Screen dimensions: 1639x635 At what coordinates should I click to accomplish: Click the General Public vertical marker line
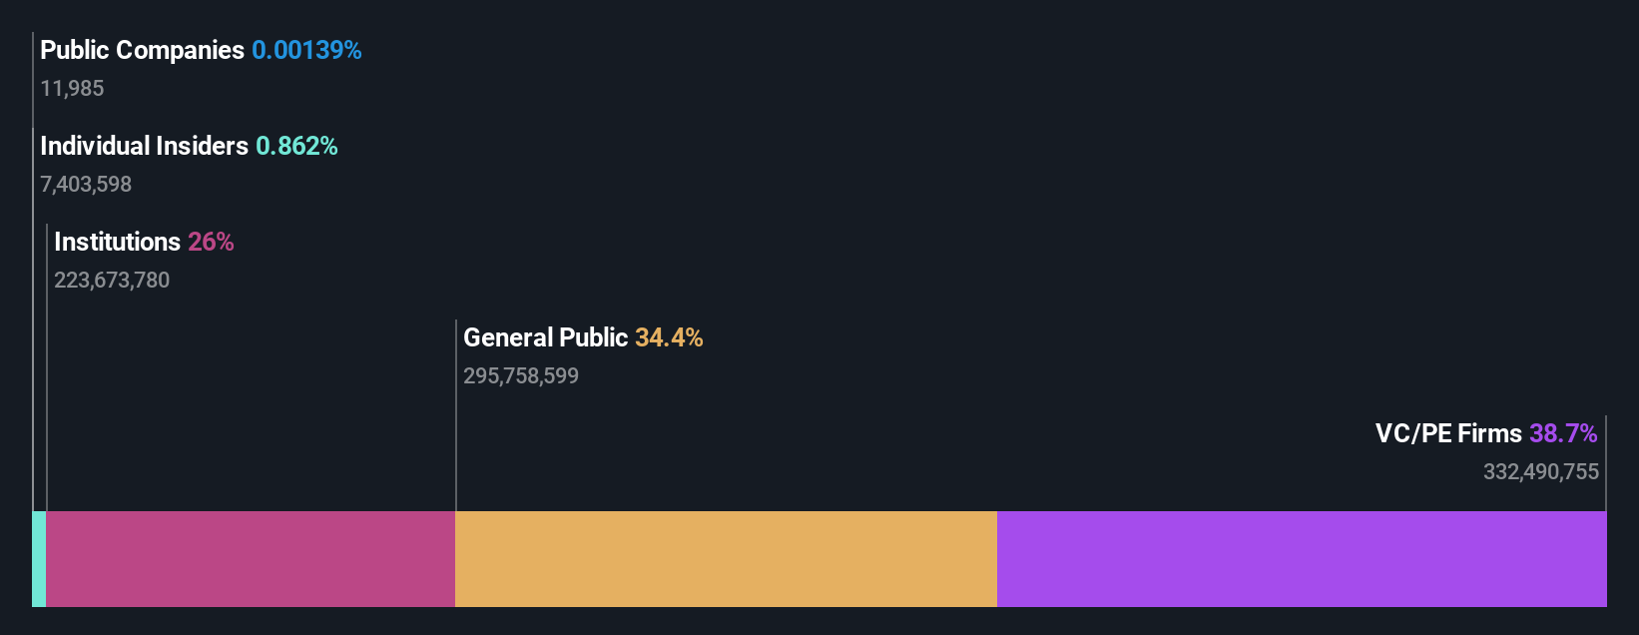pyautogui.click(x=456, y=415)
